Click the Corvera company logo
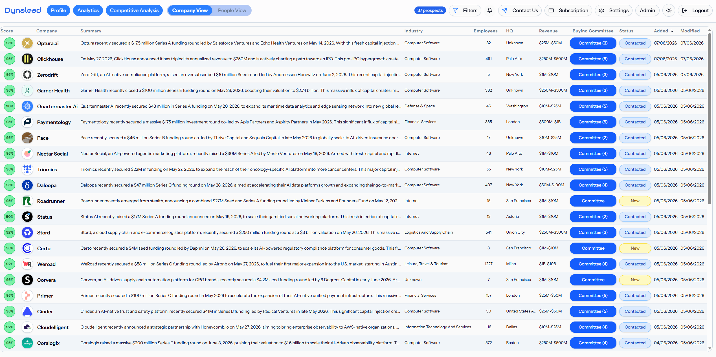 coord(27,280)
